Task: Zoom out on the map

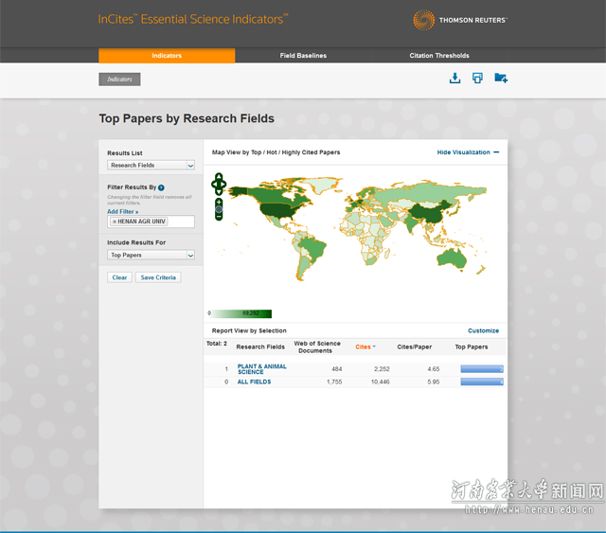Action: tap(219, 217)
